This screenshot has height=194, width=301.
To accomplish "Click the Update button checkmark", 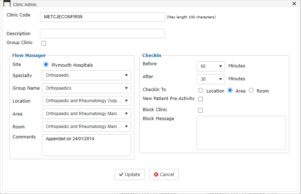I will [x=121, y=175].
